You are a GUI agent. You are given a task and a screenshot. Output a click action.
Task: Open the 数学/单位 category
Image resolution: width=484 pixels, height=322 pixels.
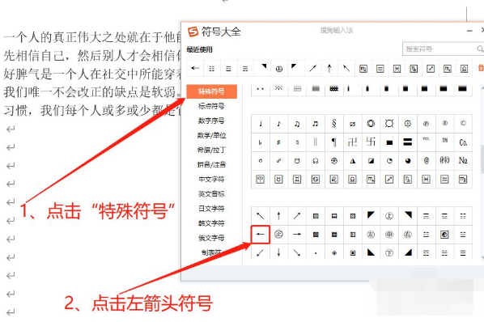[x=211, y=135]
